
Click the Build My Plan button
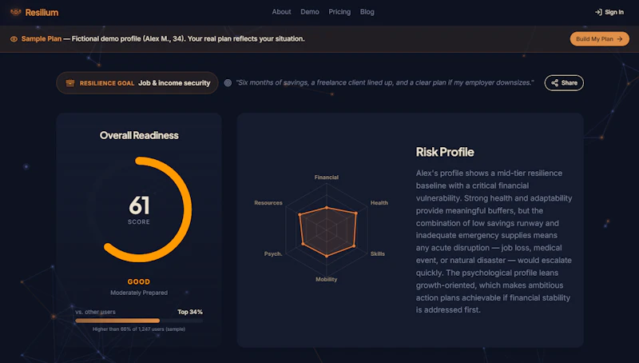point(600,38)
